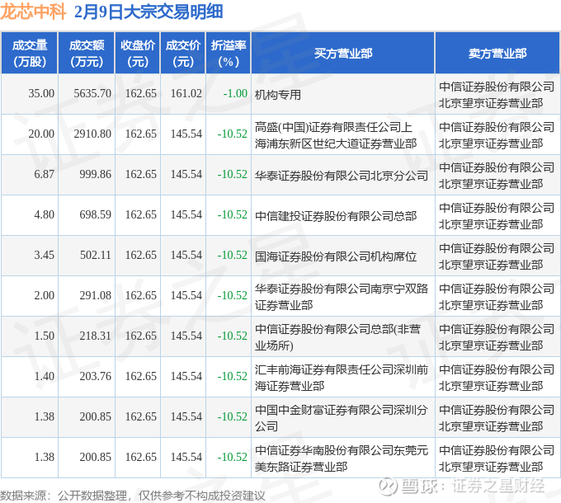Click the 龙芯中科 stock name in title
561x503 pixels.
click(x=33, y=12)
